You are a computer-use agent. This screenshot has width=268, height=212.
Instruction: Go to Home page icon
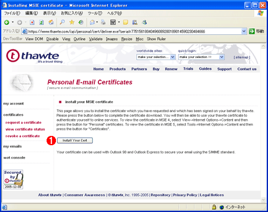click(x=51, y=23)
